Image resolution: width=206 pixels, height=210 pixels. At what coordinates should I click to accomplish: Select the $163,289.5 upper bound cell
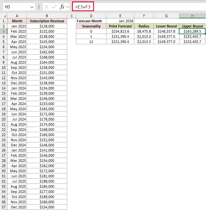pos(192,31)
